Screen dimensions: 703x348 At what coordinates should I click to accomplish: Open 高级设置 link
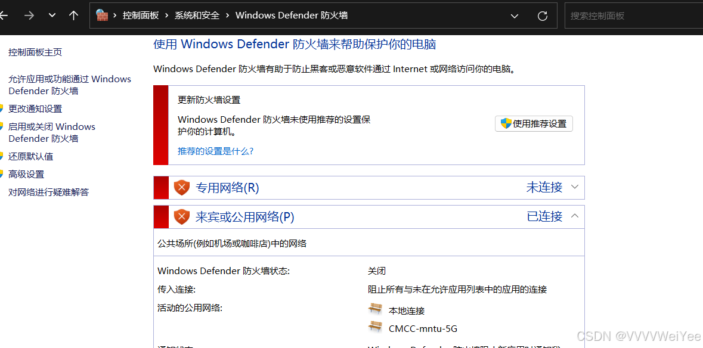(26, 174)
